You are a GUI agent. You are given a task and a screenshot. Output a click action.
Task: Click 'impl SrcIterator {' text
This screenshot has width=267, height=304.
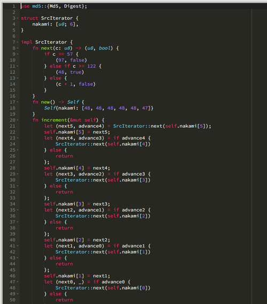coord(46,42)
